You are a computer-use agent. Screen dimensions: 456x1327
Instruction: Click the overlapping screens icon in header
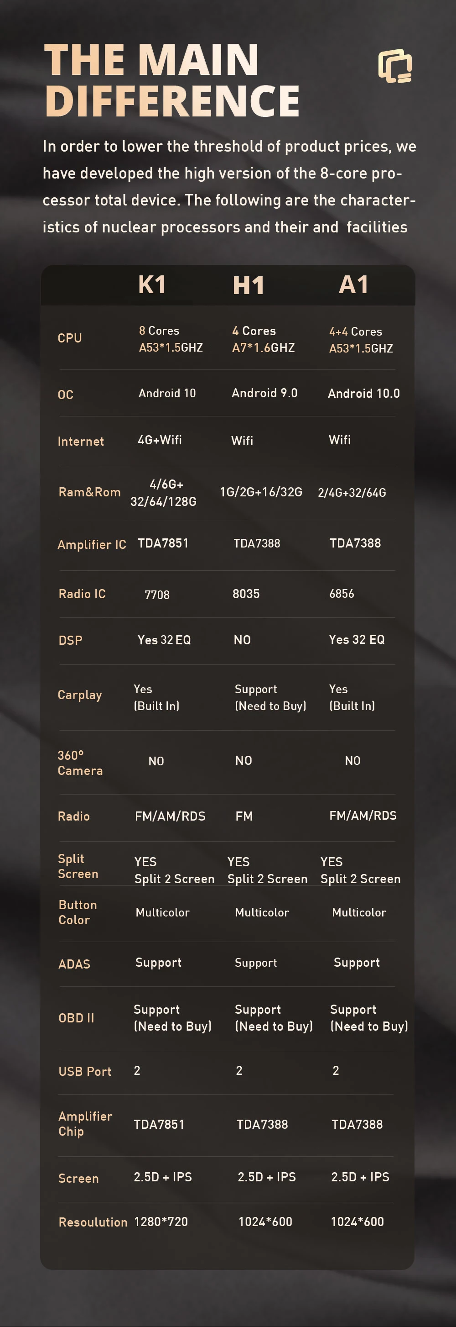click(395, 67)
